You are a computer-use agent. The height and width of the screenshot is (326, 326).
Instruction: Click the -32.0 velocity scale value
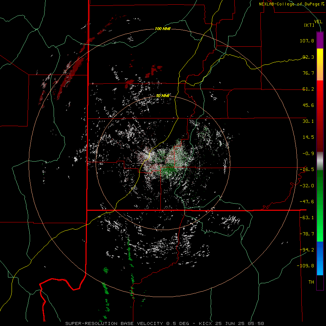point(307,186)
